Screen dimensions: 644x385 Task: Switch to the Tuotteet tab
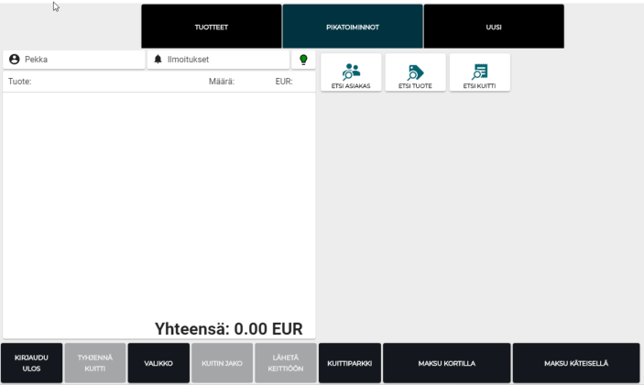point(212,27)
